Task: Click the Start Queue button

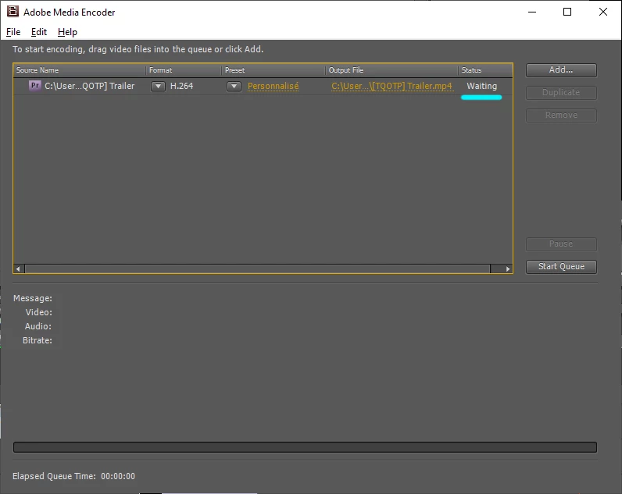Action: [561, 267]
